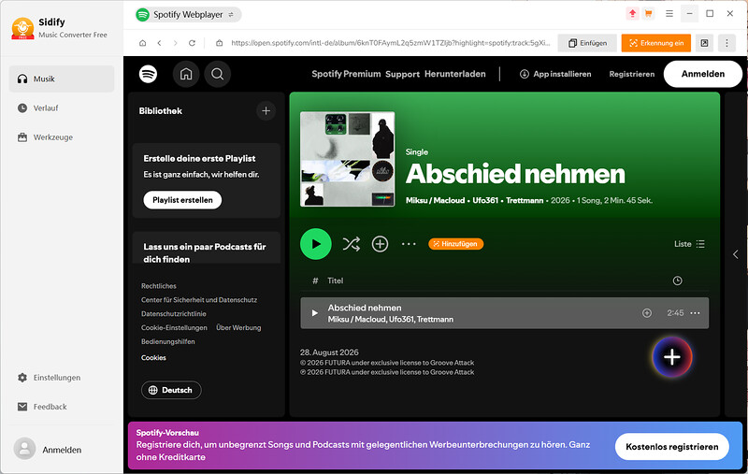Navigate forward with right arrow
The width and height of the screenshot is (748, 474).
(176, 43)
